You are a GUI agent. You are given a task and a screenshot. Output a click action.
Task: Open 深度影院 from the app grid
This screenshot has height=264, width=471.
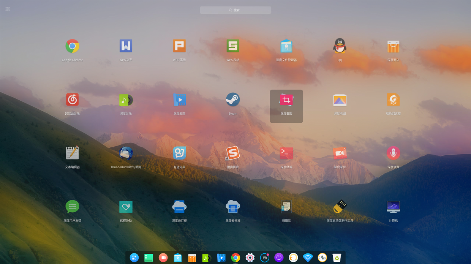pyautogui.click(x=179, y=100)
